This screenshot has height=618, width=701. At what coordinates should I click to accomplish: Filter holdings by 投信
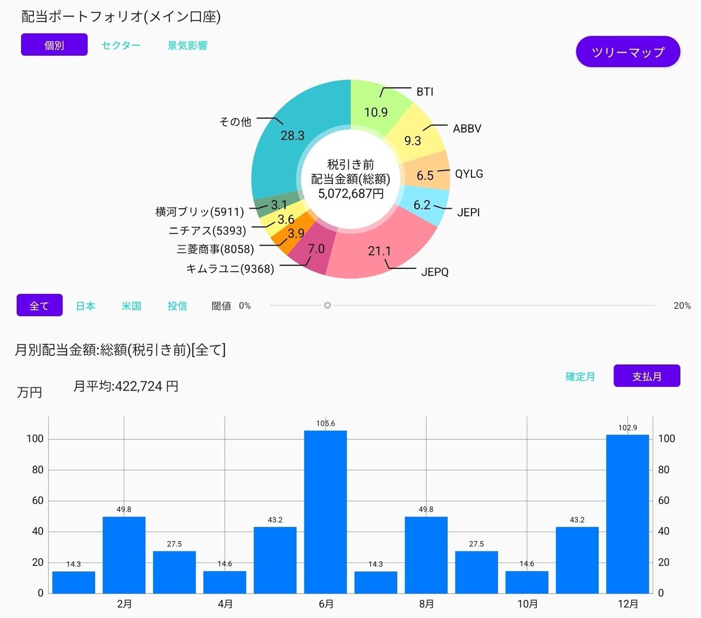click(177, 306)
